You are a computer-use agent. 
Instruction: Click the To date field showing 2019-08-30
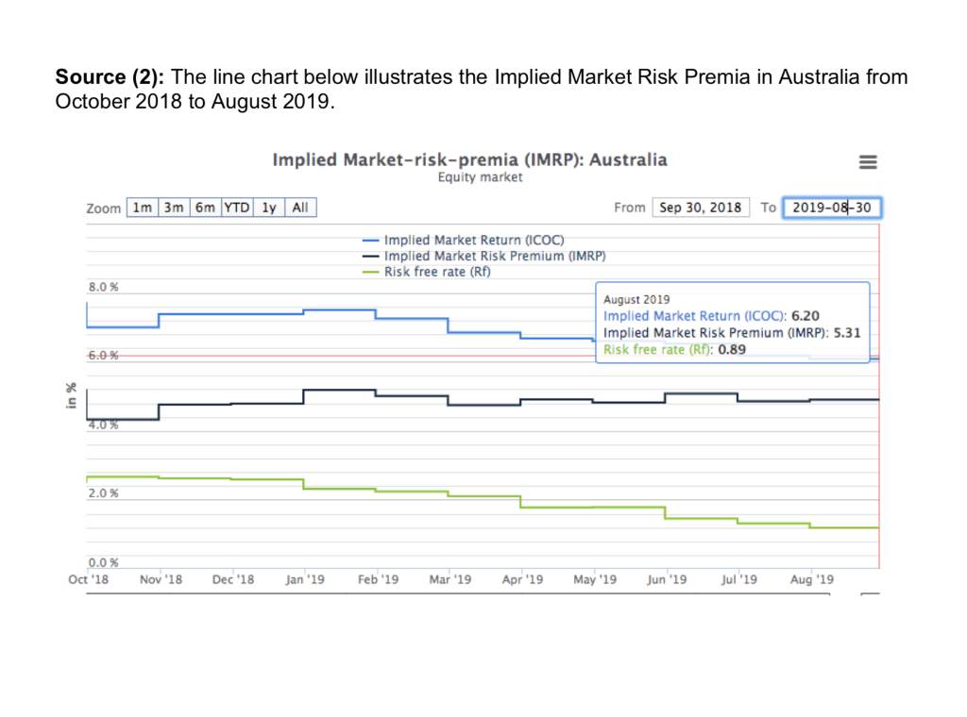(831, 207)
